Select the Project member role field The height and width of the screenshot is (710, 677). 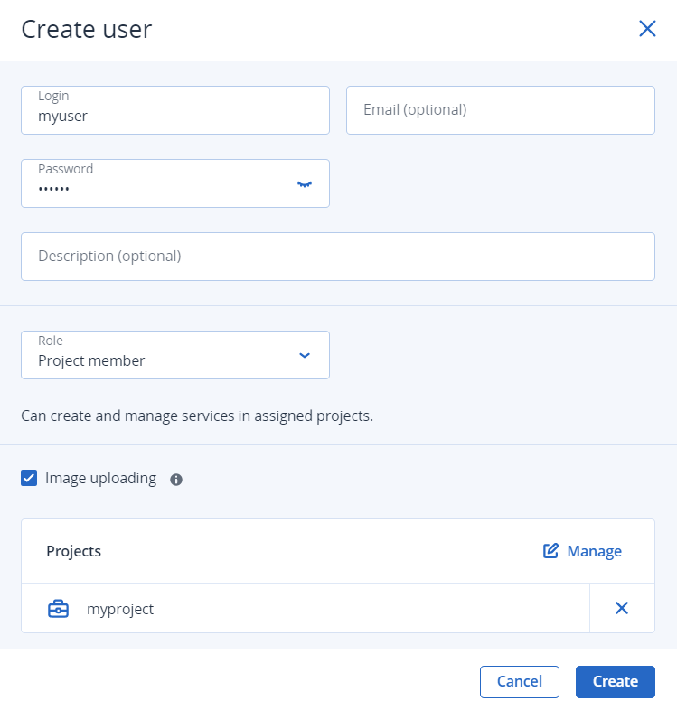[x=175, y=355]
